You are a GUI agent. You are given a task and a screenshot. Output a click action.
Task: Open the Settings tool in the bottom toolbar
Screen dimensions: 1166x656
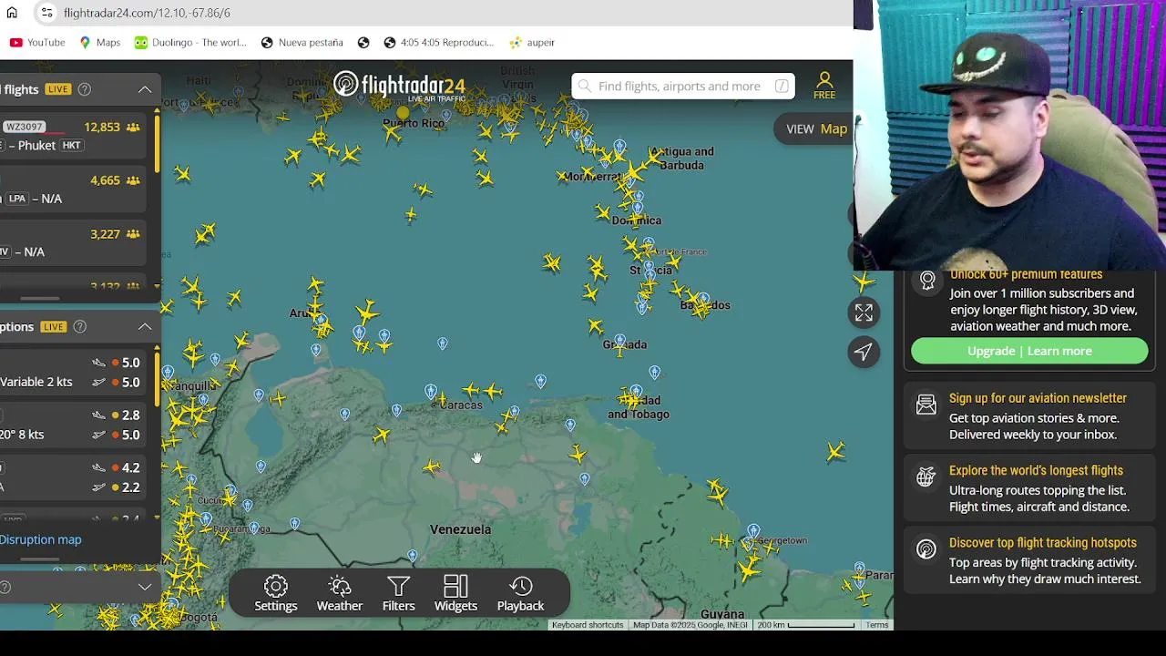(275, 594)
